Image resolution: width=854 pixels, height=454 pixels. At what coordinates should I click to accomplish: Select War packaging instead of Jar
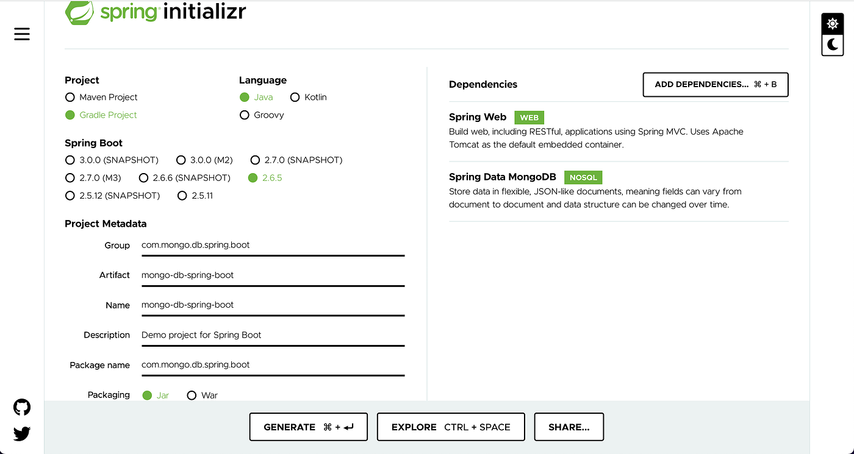192,395
